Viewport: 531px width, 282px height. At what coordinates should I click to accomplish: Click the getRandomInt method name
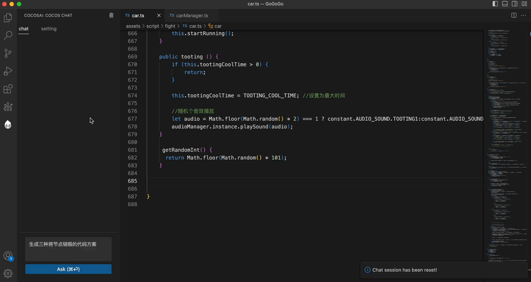pyautogui.click(x=181, y=150)
